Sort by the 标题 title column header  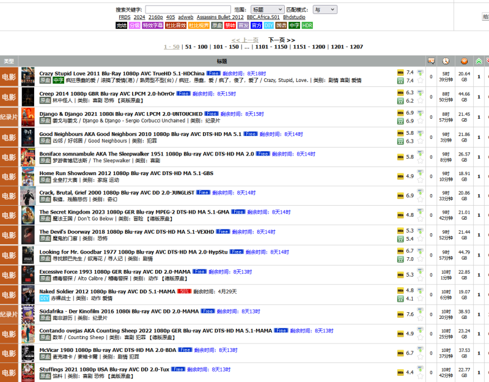point(222,61)
